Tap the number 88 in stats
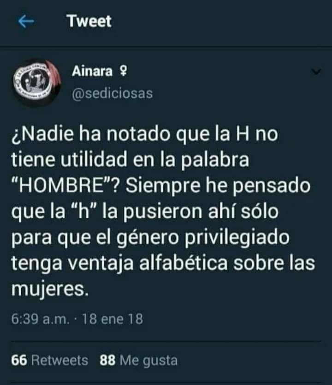332x385 pixels. (107, 360)
